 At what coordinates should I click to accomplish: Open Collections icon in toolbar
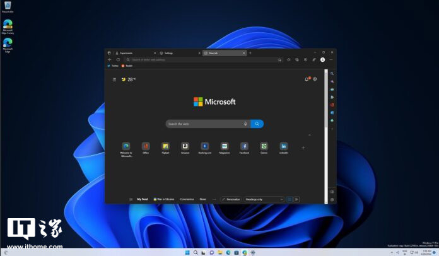point(297,60)
